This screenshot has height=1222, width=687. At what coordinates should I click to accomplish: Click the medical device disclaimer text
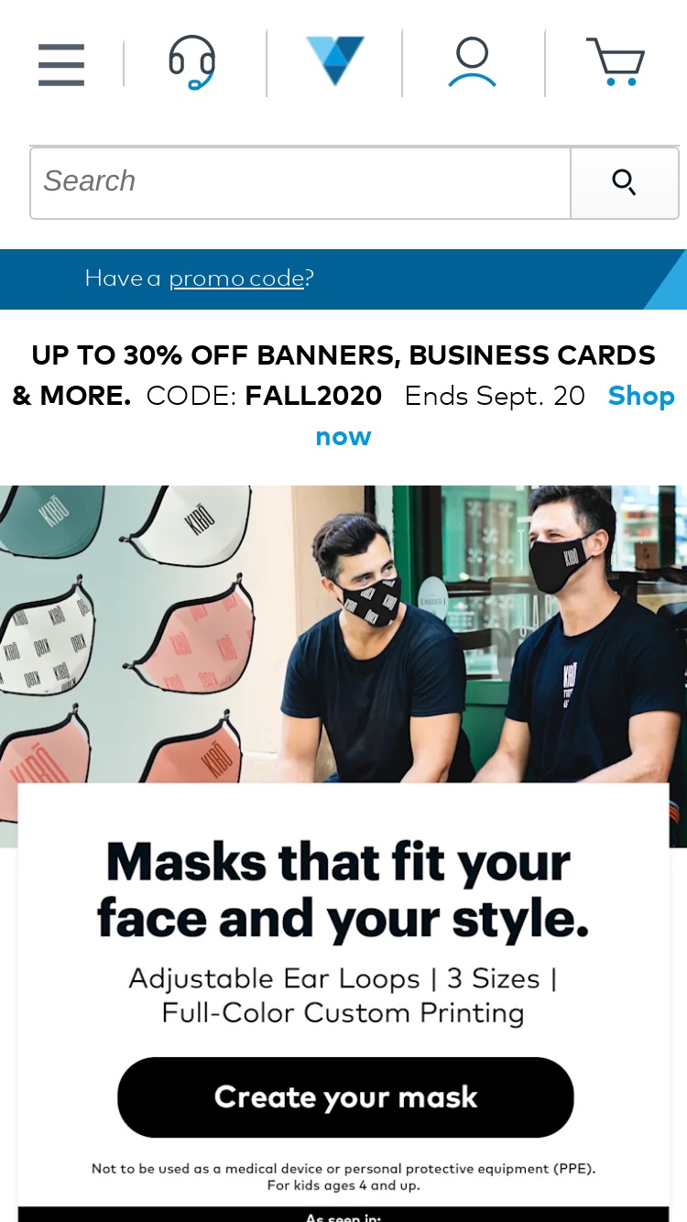pos(343,1177)
